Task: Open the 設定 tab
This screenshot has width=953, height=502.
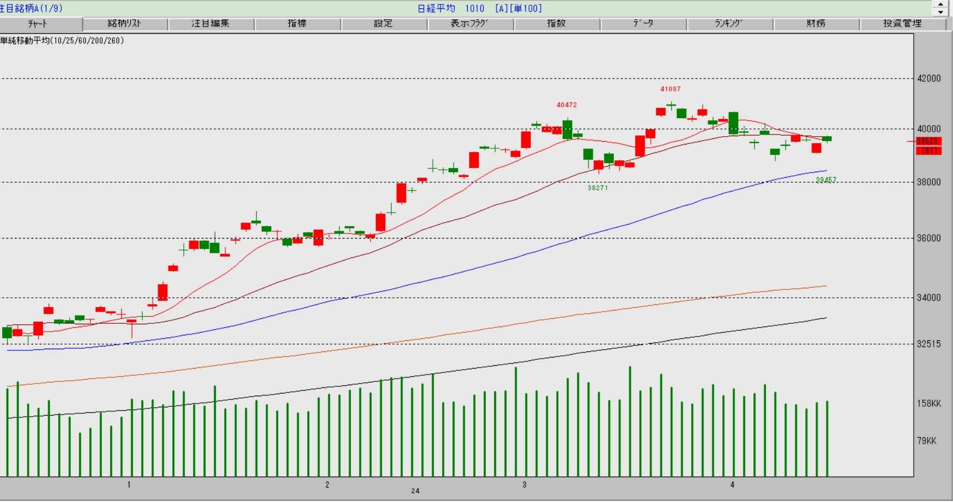Action: click(384, 24)
